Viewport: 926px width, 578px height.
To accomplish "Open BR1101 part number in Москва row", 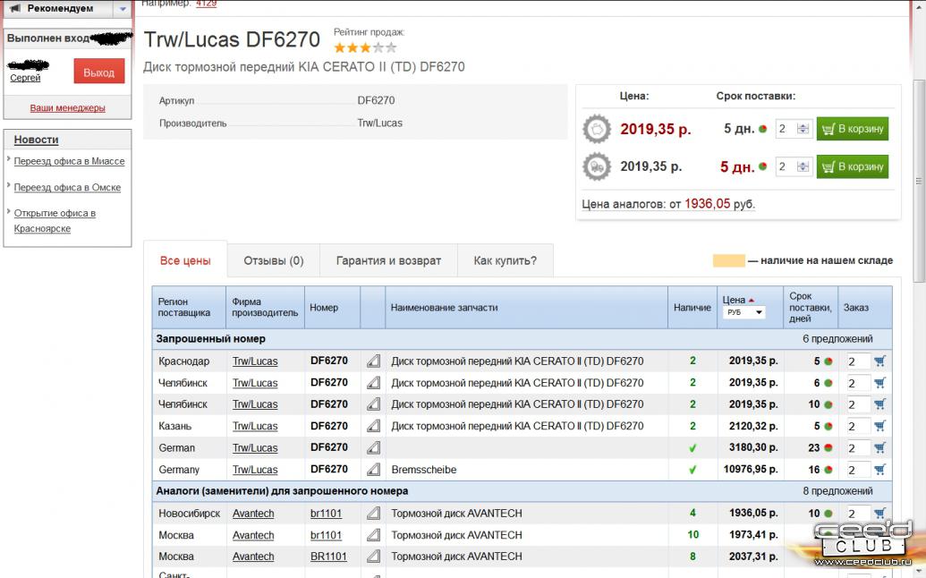I will pyautogui.click(x=328, y=557).
